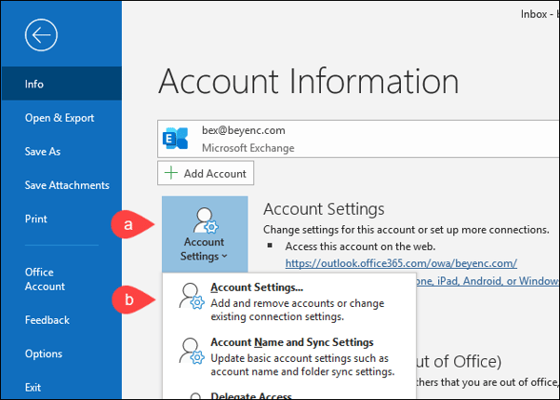Screen dimensions: 560x400
Task: Click the back arrow circle icon
Action: coord(41,35)
